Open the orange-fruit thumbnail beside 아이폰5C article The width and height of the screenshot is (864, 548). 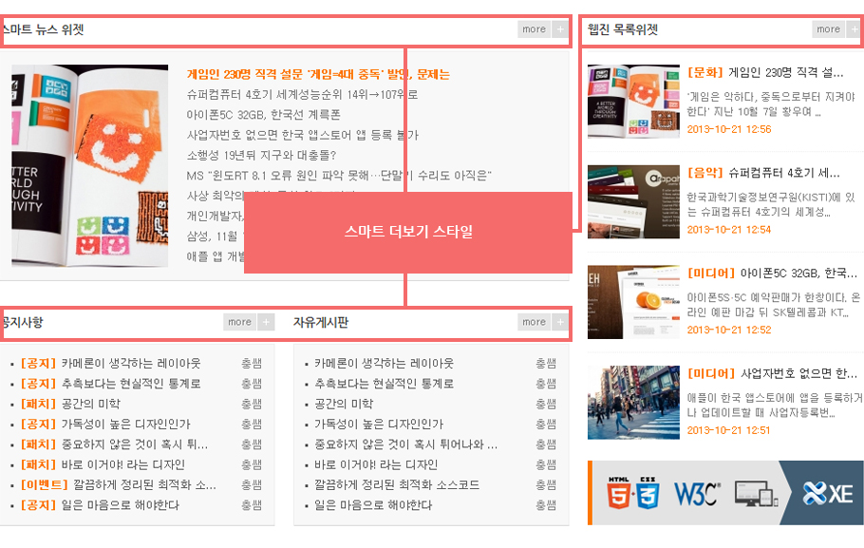[633, 302]
